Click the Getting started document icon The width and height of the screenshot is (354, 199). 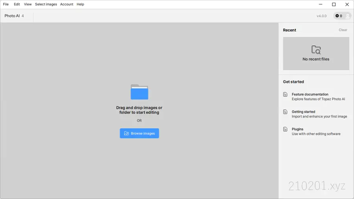tap(285, 112)
